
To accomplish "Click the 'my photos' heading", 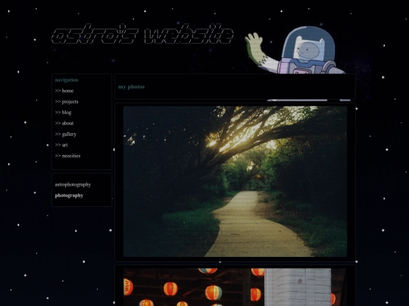I will (x=132, y=87).
